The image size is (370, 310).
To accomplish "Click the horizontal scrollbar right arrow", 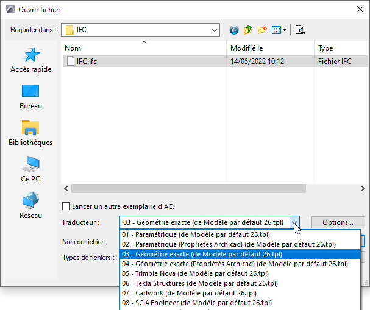I will (x=363, y=189).
